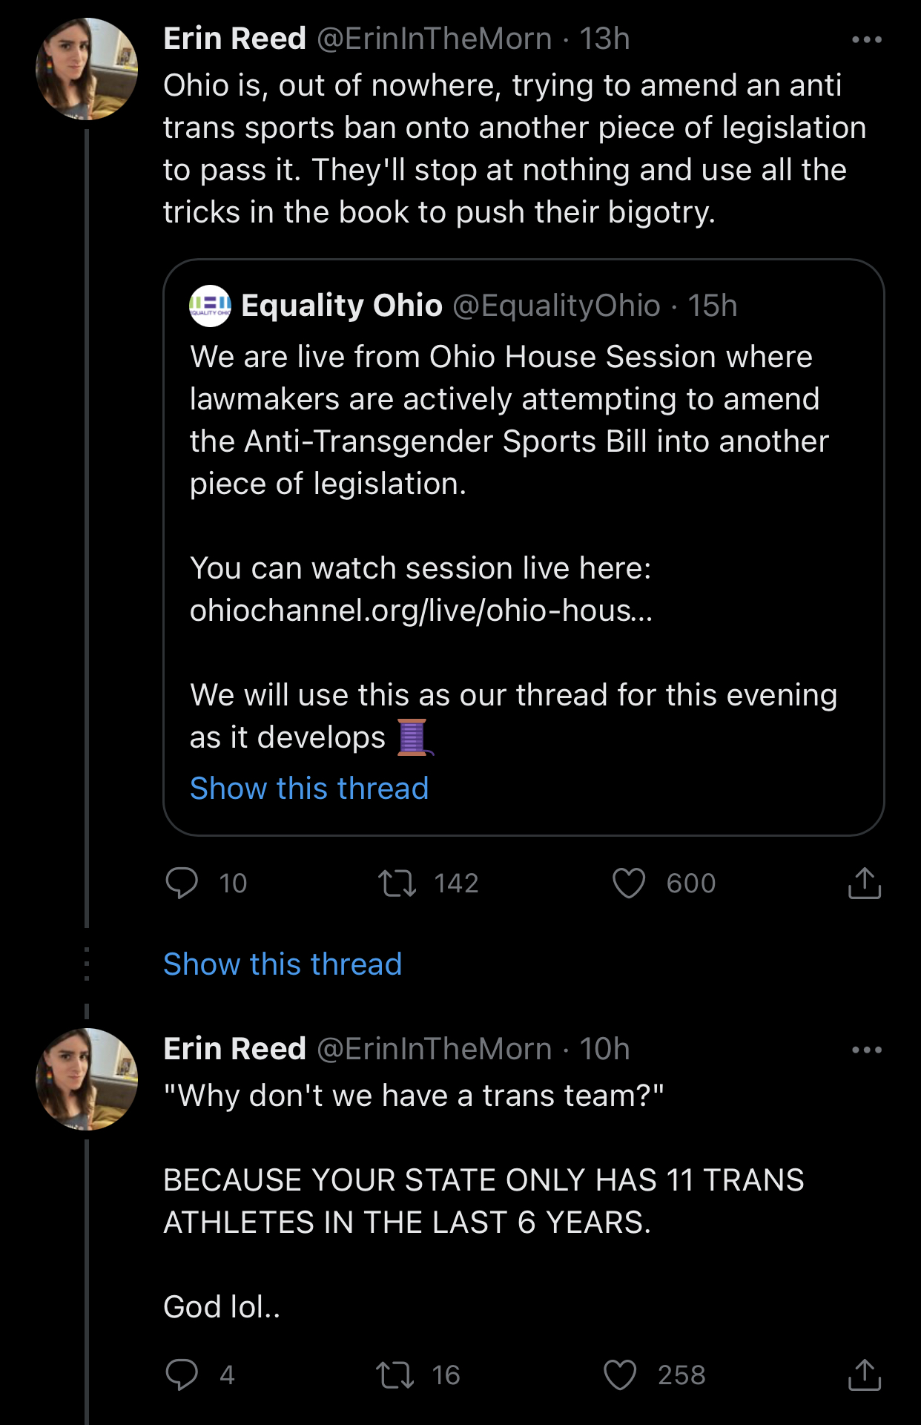The width and height of the screenshot is (921, 1425).
Task: Open the Equality Ohio account name
Action: coord(342,306)
